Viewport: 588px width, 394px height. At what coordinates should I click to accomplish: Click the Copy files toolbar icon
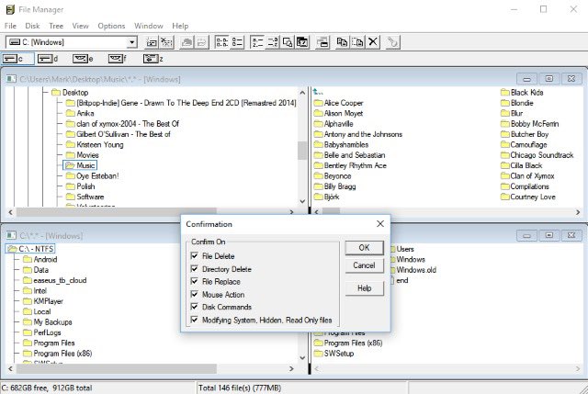tap(343, 42)
